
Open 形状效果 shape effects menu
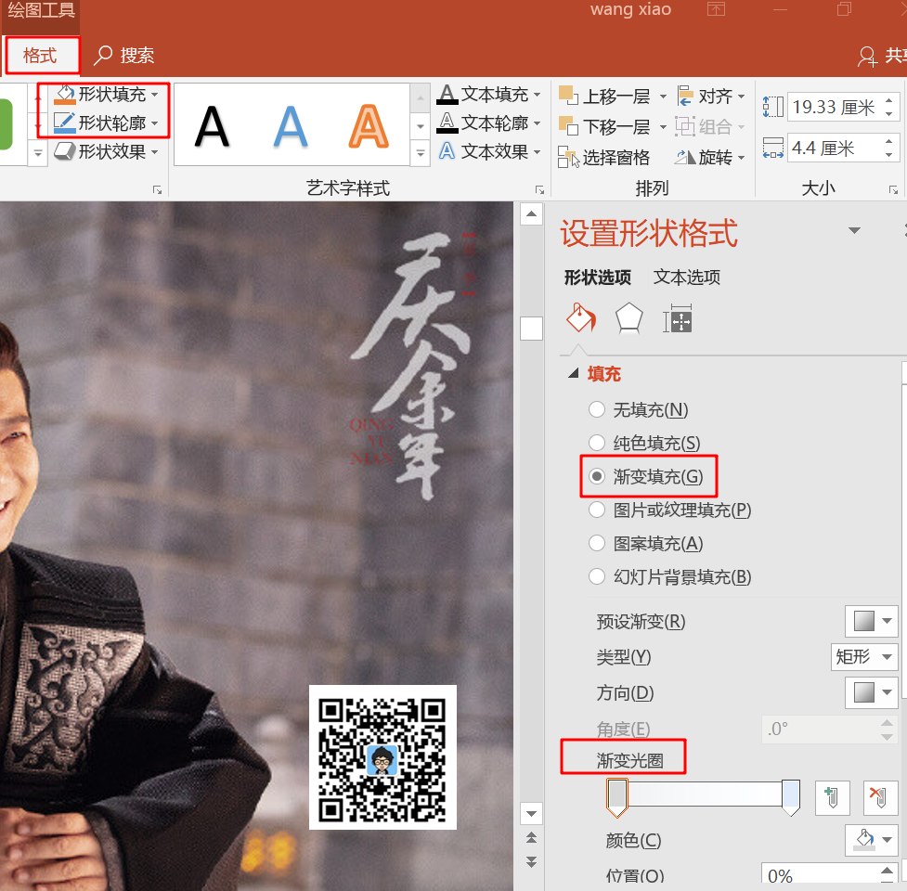point(106,151)
